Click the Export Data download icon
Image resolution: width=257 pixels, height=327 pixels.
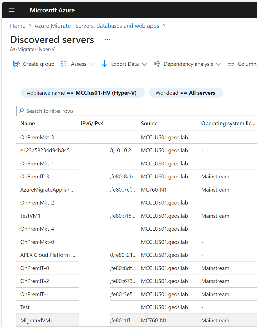[104, 64]
